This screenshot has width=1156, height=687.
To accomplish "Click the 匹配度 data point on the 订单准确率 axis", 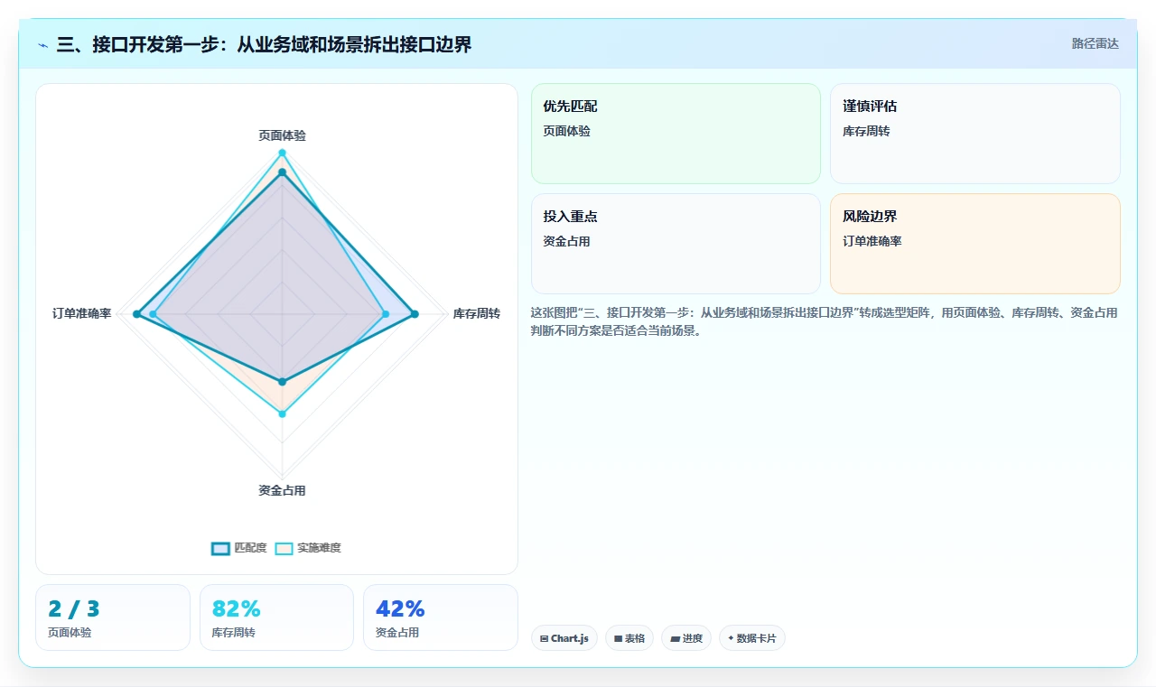I will (136, 314).
